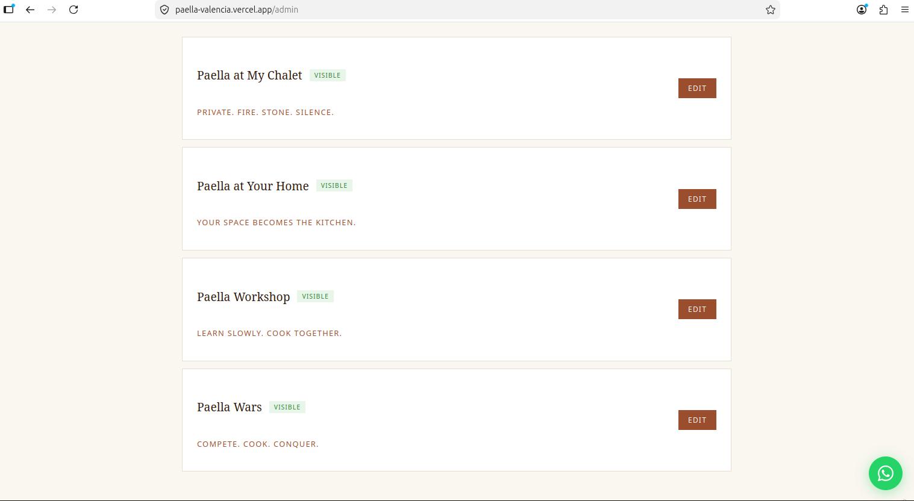914x501 pixels.
Task: Click the tagline COMPETE. COOK. CONQUER.
Action: 258,444
